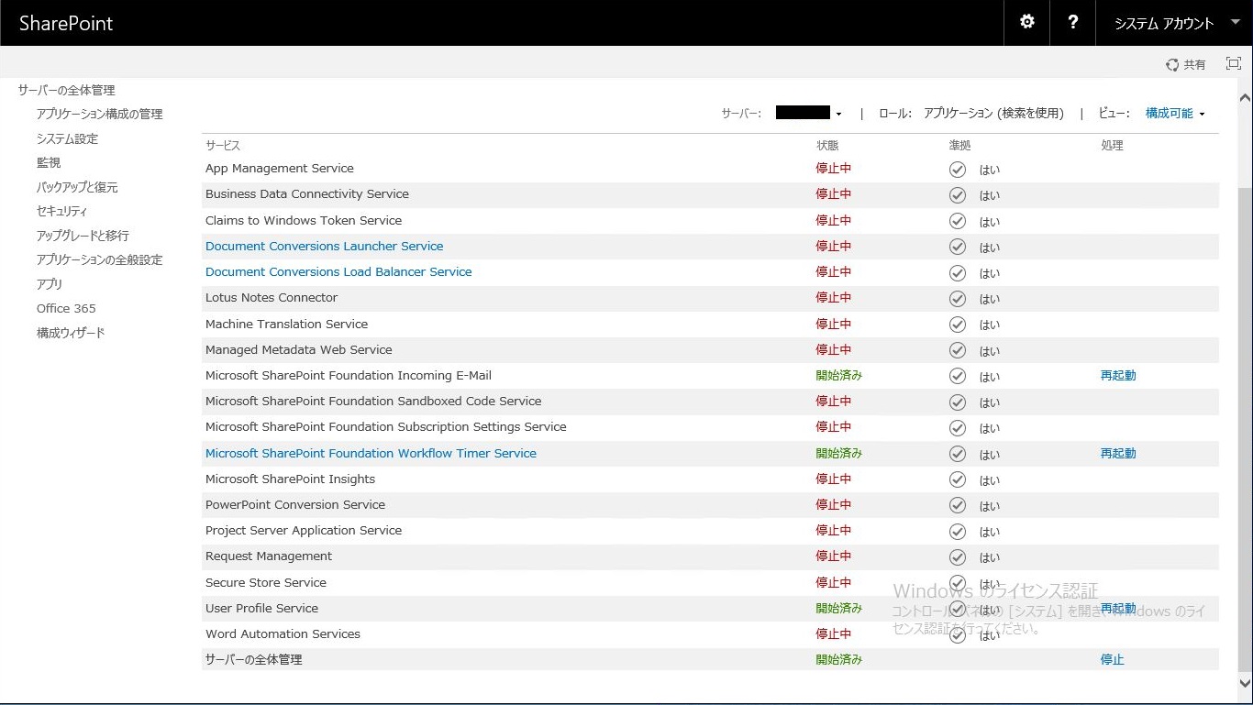Click page scrollbar down arrow
Screen dimensions: 1253x705
click(1245, 683)
